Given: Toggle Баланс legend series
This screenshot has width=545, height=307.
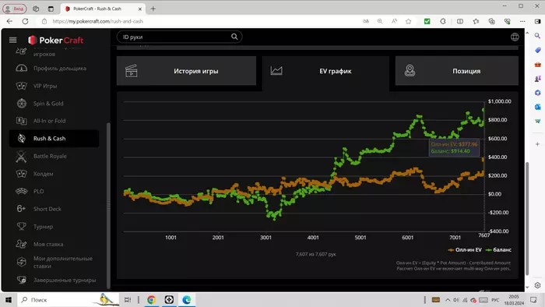Looking at the screenshot, I should (x=498, y=249).
